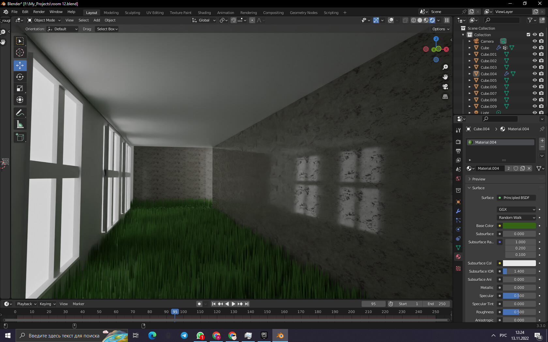548x342 pixels.
Task: Open the File menu
Action: [x=14, y=12]
